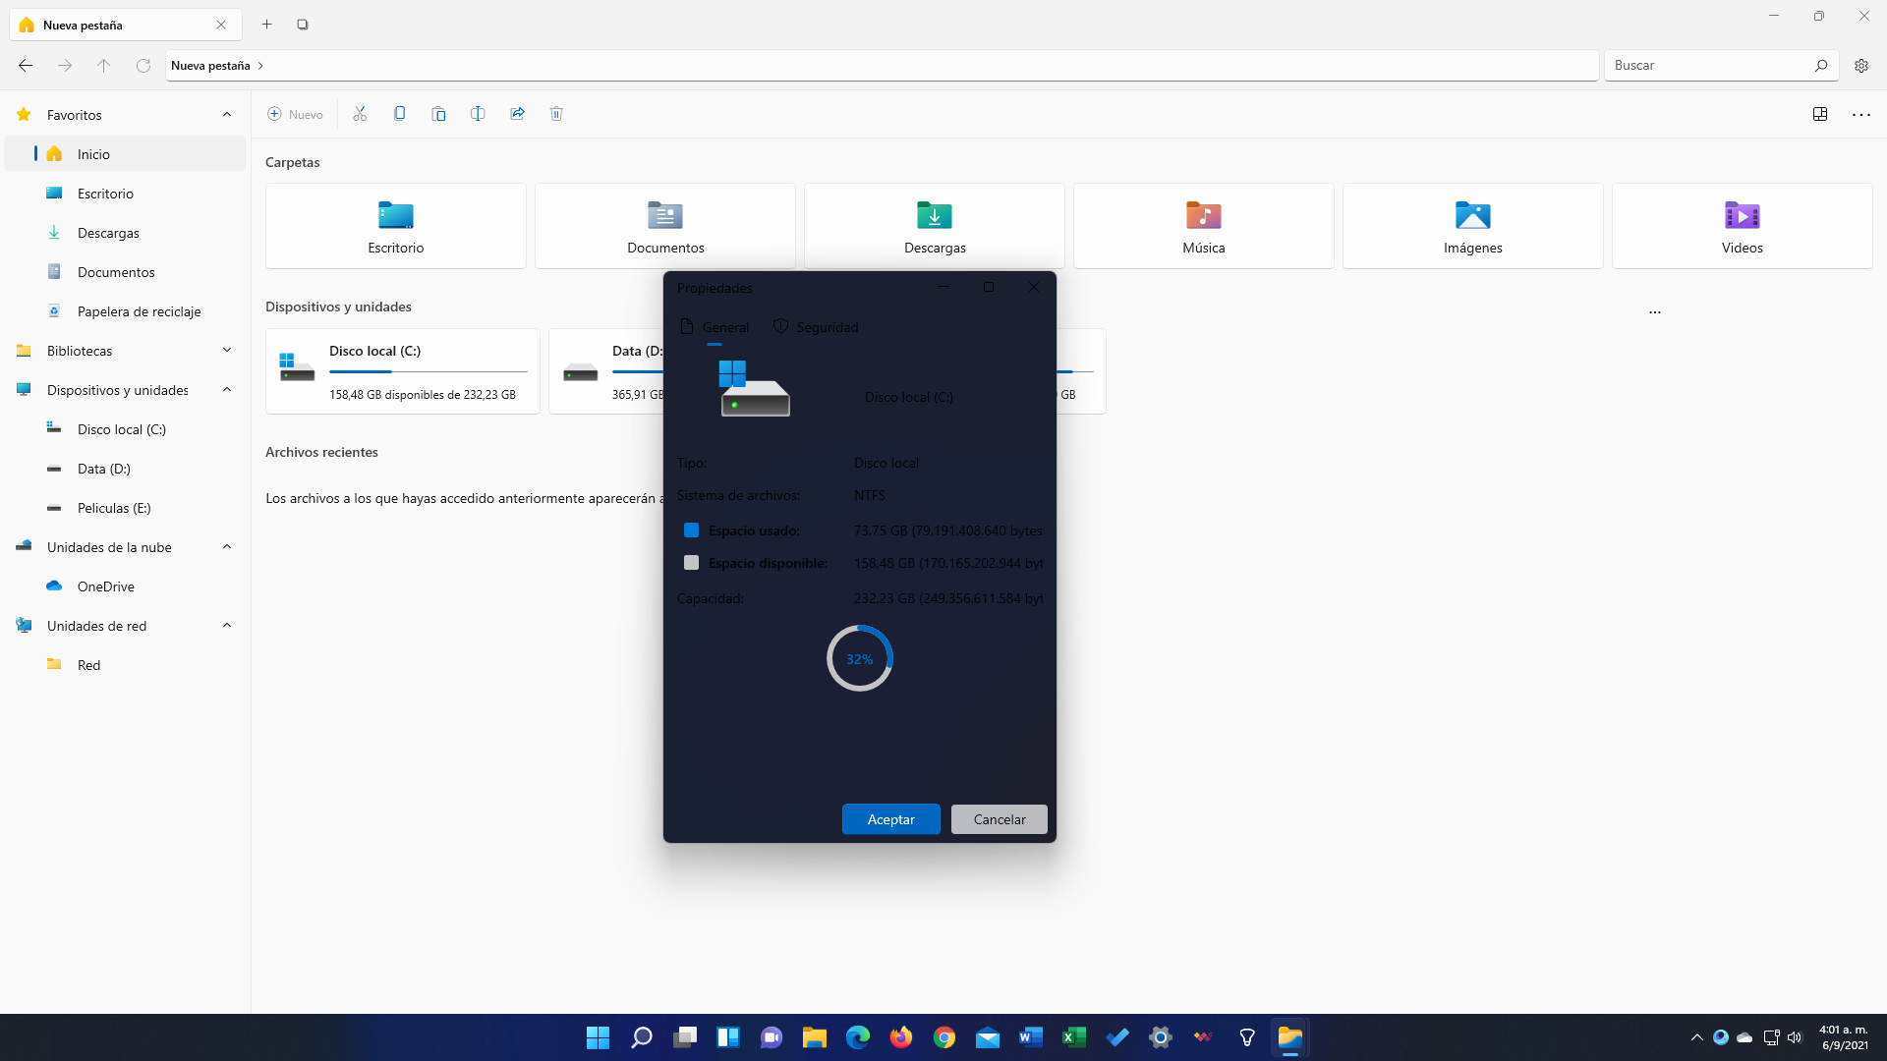The image size is (1887, 1061).
Task: Click the Share icon in toolbar
Action: (x=517, y=114)
